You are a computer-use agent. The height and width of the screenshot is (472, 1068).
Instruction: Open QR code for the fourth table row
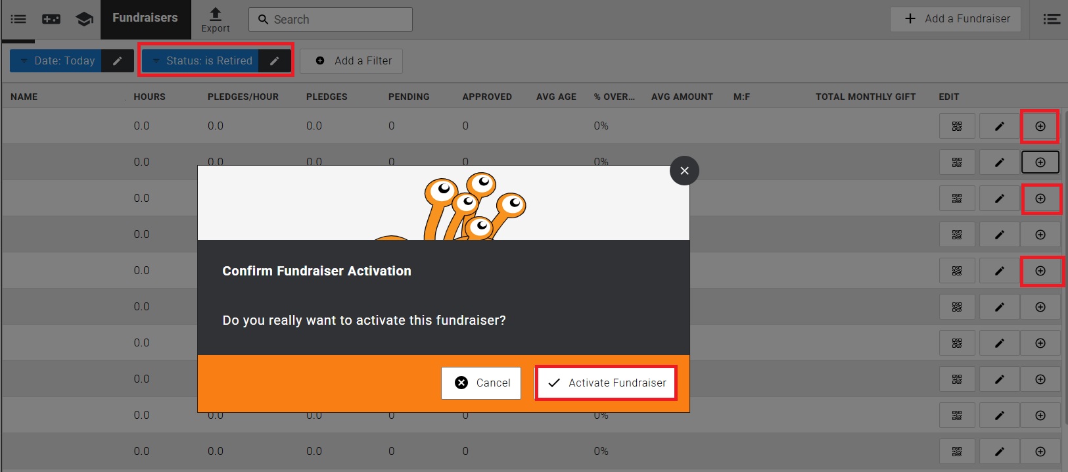tap(957, 235)
